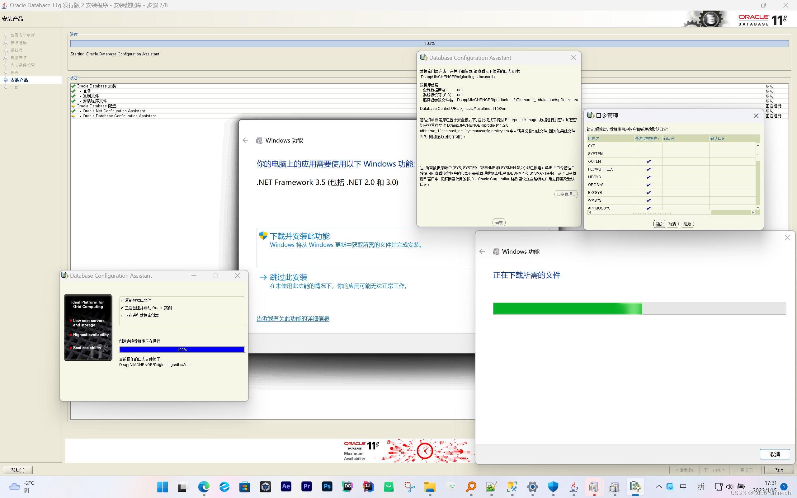Click the 帮助(H) button in installer

point(18,470)
